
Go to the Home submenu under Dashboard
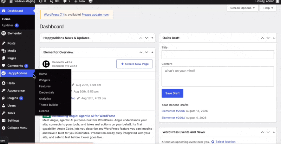(x=6, y=19)
